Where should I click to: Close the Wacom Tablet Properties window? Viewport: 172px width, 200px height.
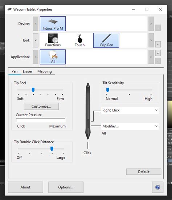(160, 9)
